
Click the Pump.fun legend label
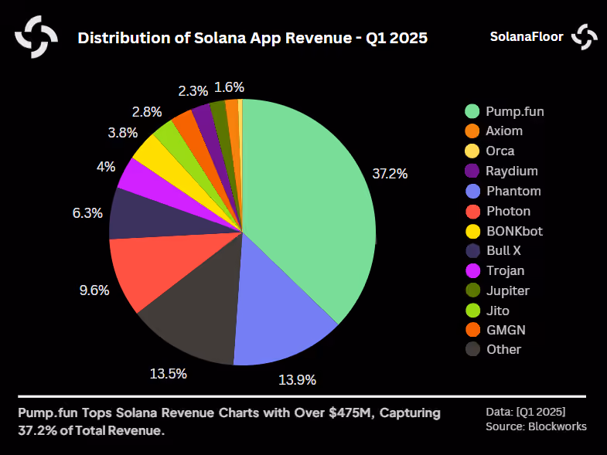pos(515,111)
